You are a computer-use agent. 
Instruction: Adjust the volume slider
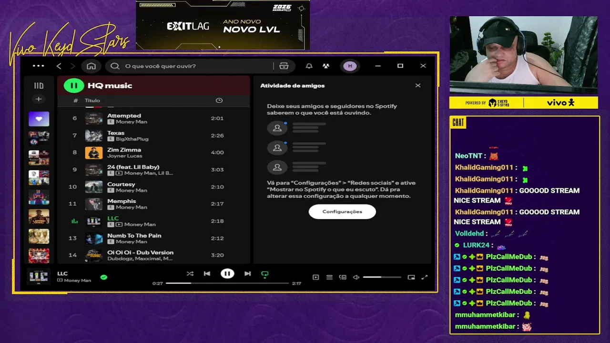382,277
